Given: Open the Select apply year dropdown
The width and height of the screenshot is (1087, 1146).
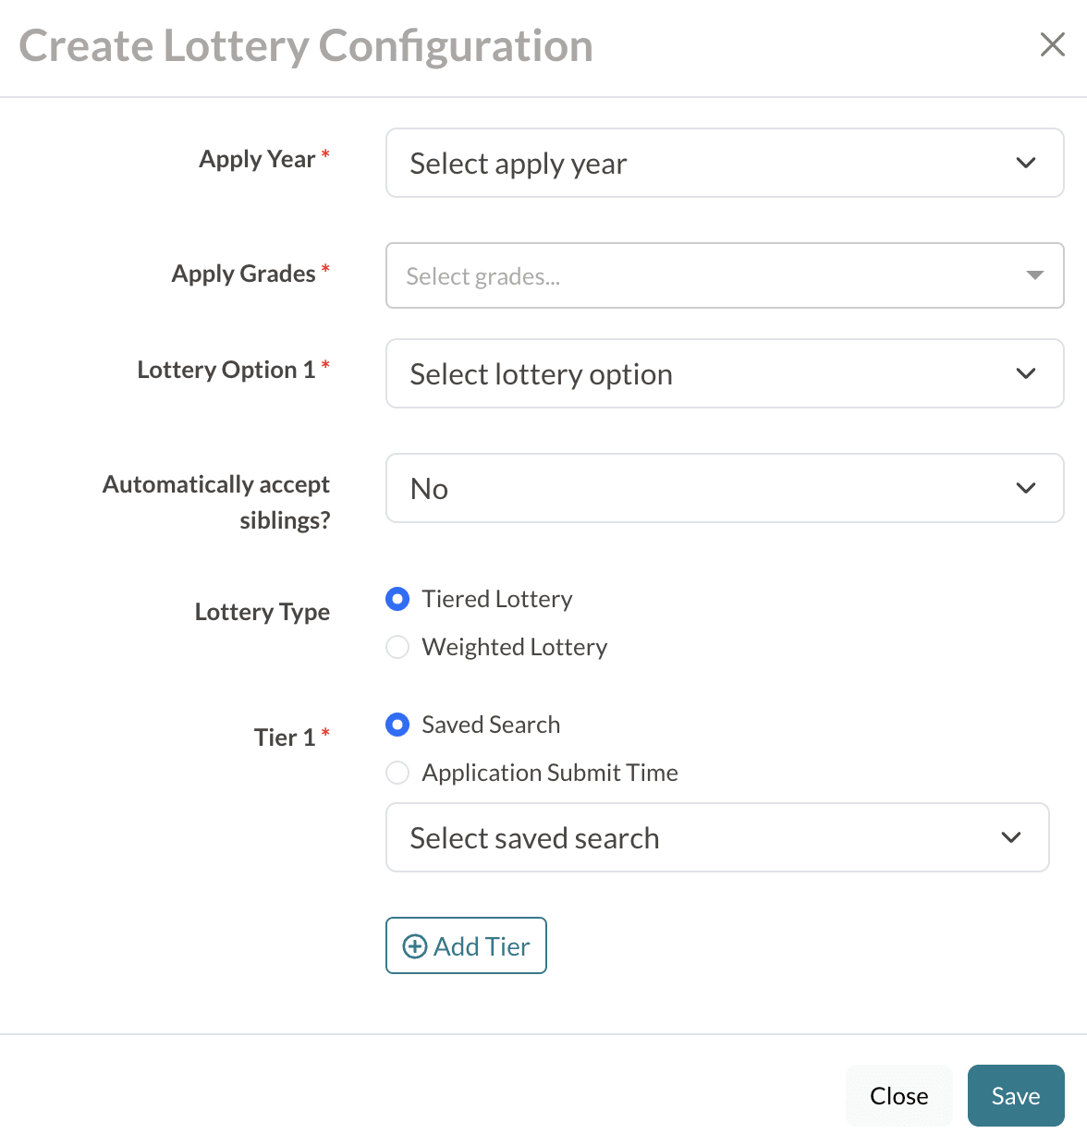Looking at the screenshot, I should pyautogui.click(x=725, y=163).
